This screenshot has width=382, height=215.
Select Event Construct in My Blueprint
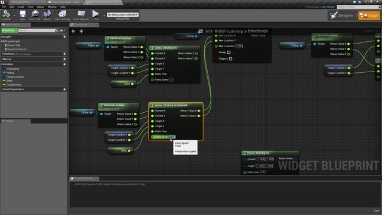pos(17,49)
